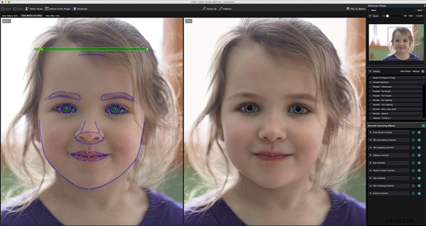Viewport: 426px width, 226px height.
Task: Open help icon for Face Sculpt Controls
Action: pyautogui.click(x=419, y=132)
